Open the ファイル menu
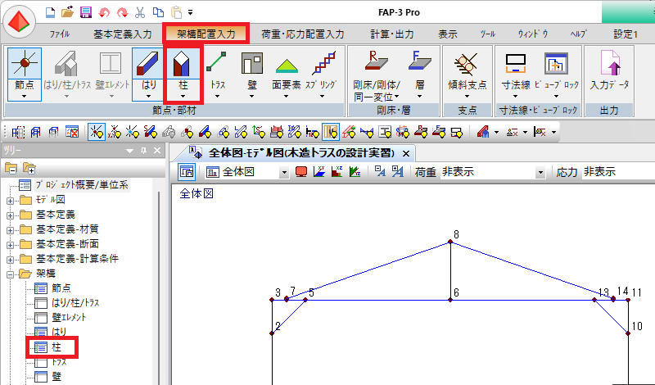Image resolution: width=655 pixels, height=385 pixels. [x=60, y=34]
